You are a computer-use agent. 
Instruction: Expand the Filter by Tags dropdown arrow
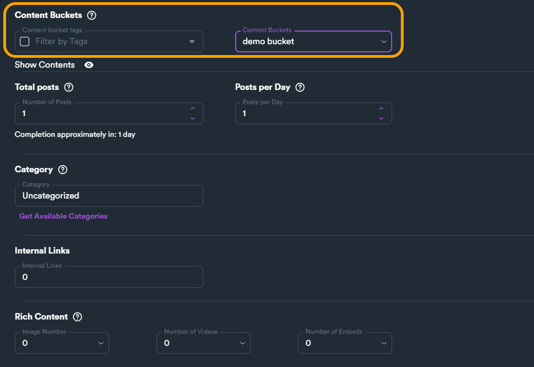tap(192, 41)
